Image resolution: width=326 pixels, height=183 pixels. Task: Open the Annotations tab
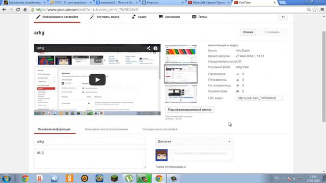tap(169, 17)
